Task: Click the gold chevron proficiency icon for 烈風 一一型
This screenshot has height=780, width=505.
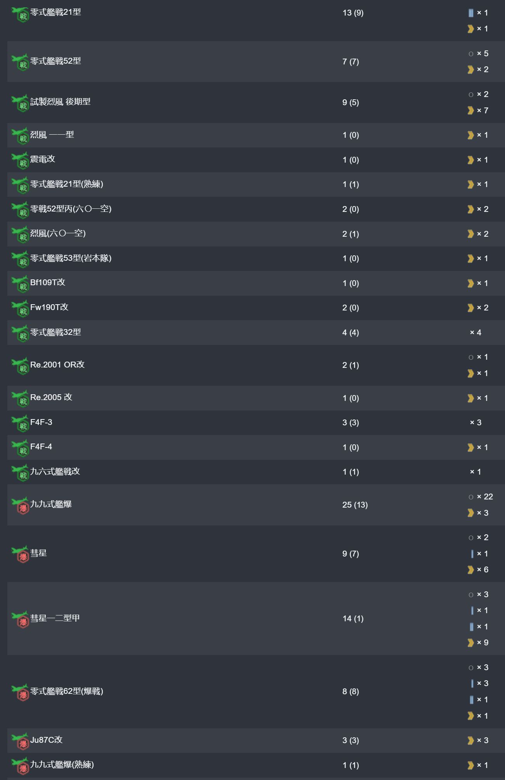Action: (x=471, y=135)
